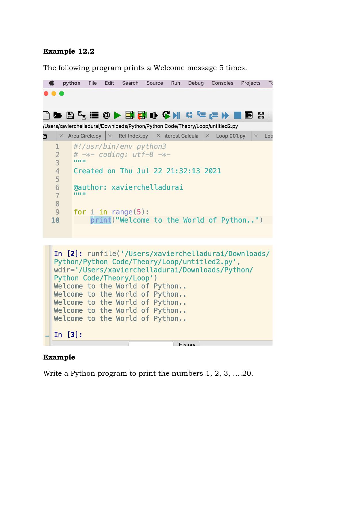Image resolution: width=357 pixels, height=506 pixels.
Task: Open a file via the folder icon
Action: [58, 116]
